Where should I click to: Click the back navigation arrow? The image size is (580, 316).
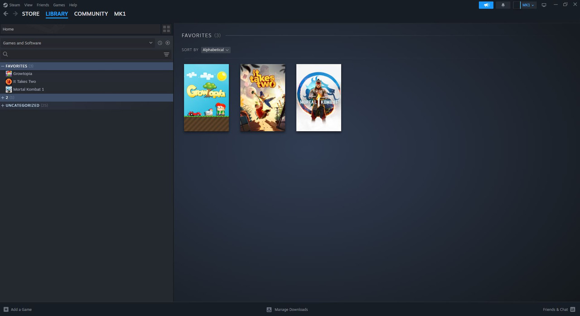point(5,14)
